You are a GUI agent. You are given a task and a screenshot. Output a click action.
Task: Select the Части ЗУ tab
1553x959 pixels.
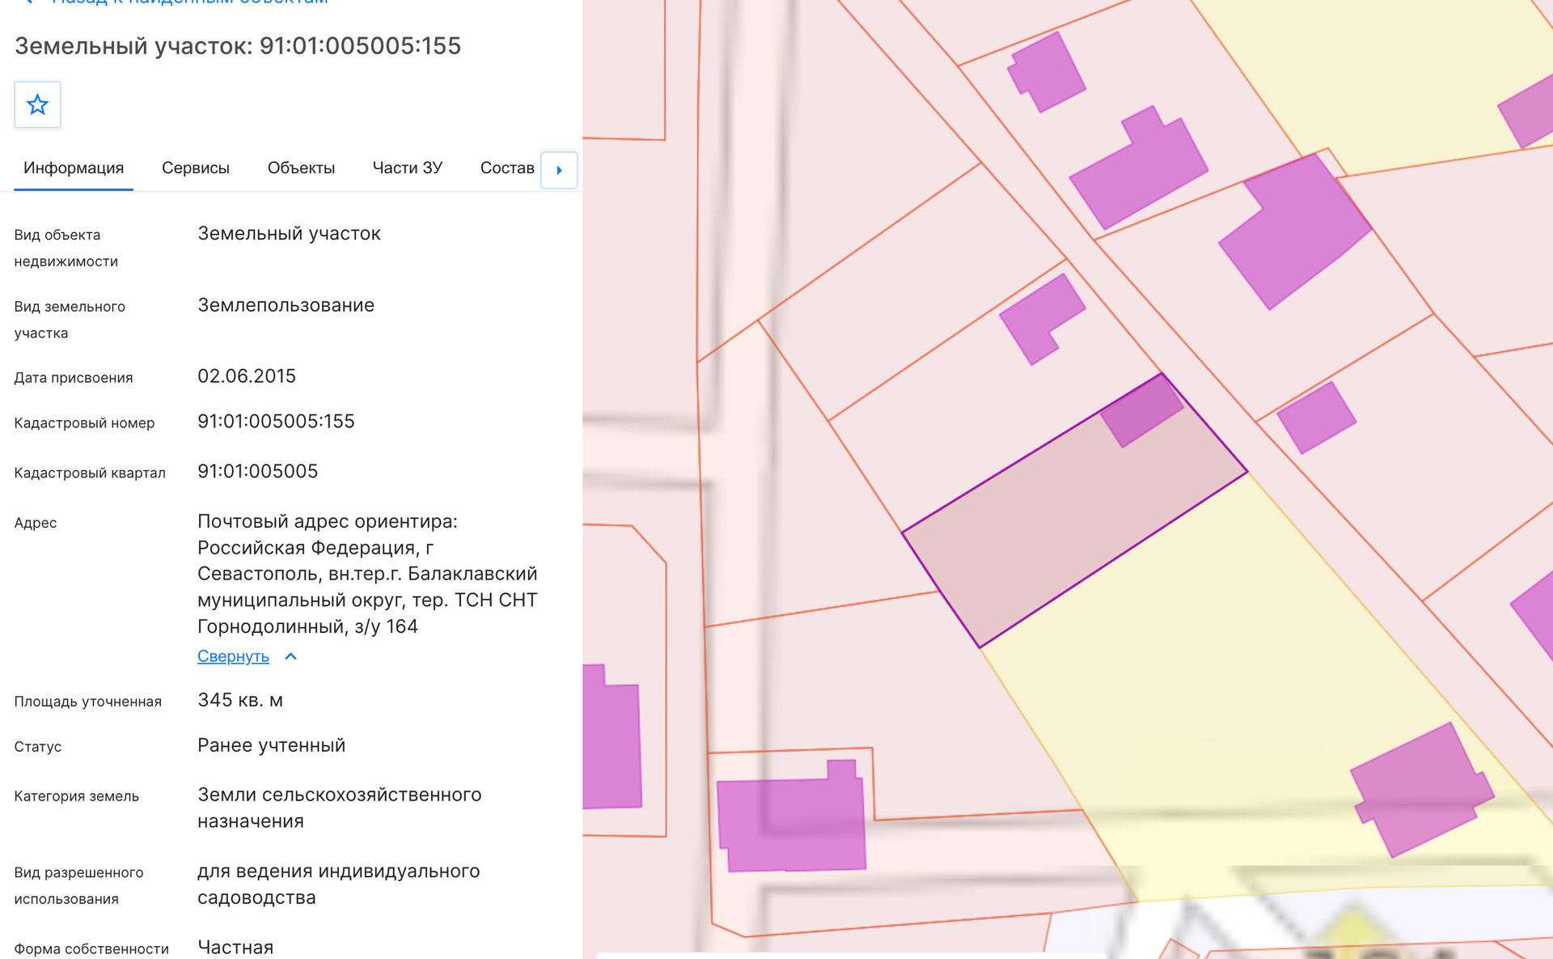pos(408,168)
